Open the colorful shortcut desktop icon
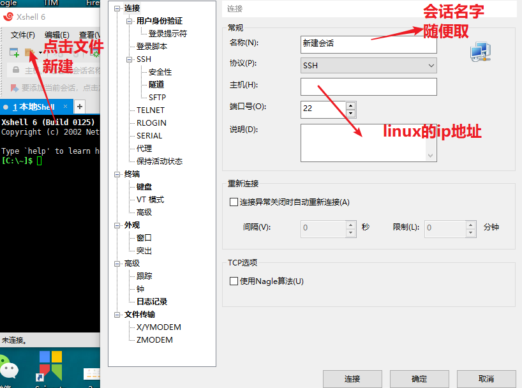 point(50,366)
